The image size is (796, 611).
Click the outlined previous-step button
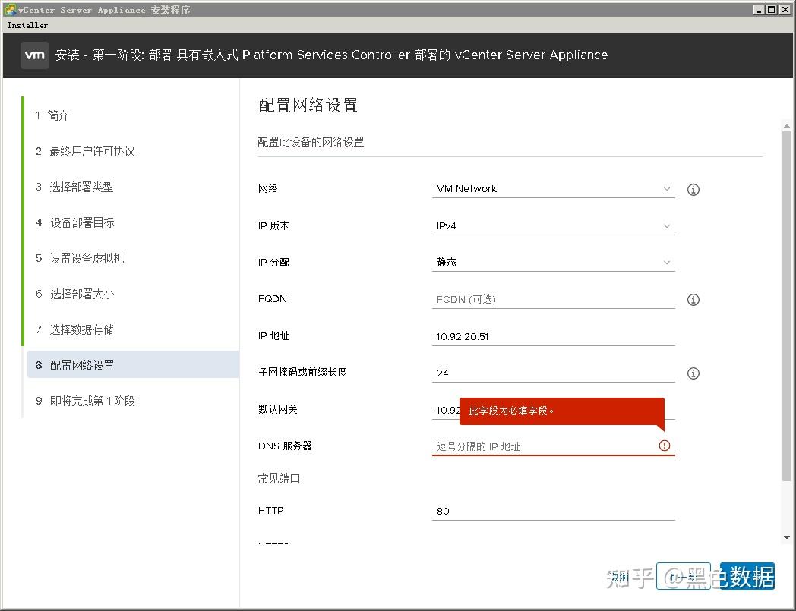(683, 577)
